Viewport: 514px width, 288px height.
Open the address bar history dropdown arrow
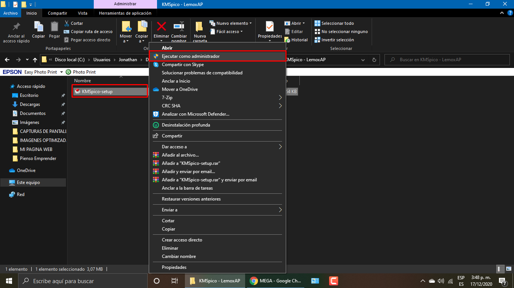pos(363,60)
